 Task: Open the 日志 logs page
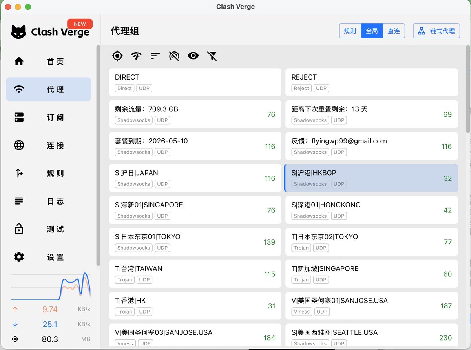pos(49,201)
